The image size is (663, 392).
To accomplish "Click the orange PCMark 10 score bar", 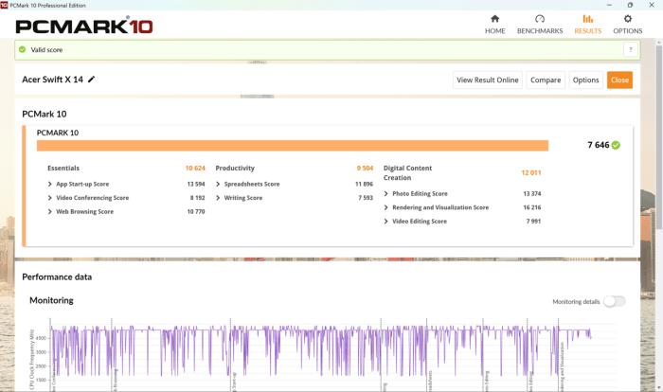I will [x=292, y=146].
